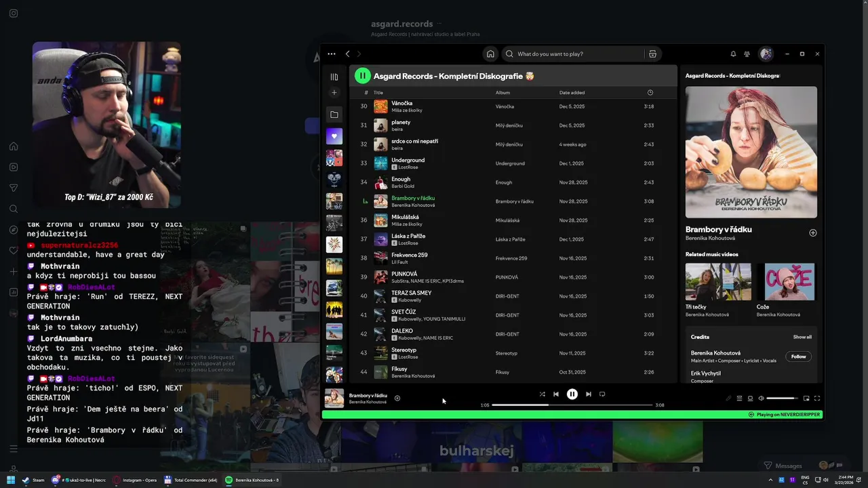Open the Spotify profile avatar menu
This screenshot has width=868, height=488.
(766, 54)
